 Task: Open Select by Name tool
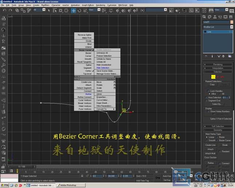click(55, 10)
